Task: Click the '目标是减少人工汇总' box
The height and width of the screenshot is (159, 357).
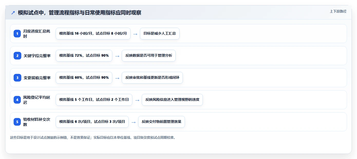Action: coord(160,34)
